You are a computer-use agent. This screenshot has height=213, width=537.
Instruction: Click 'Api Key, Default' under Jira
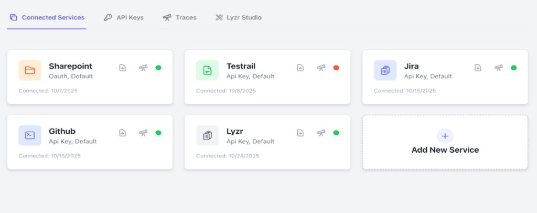[428, 76]
